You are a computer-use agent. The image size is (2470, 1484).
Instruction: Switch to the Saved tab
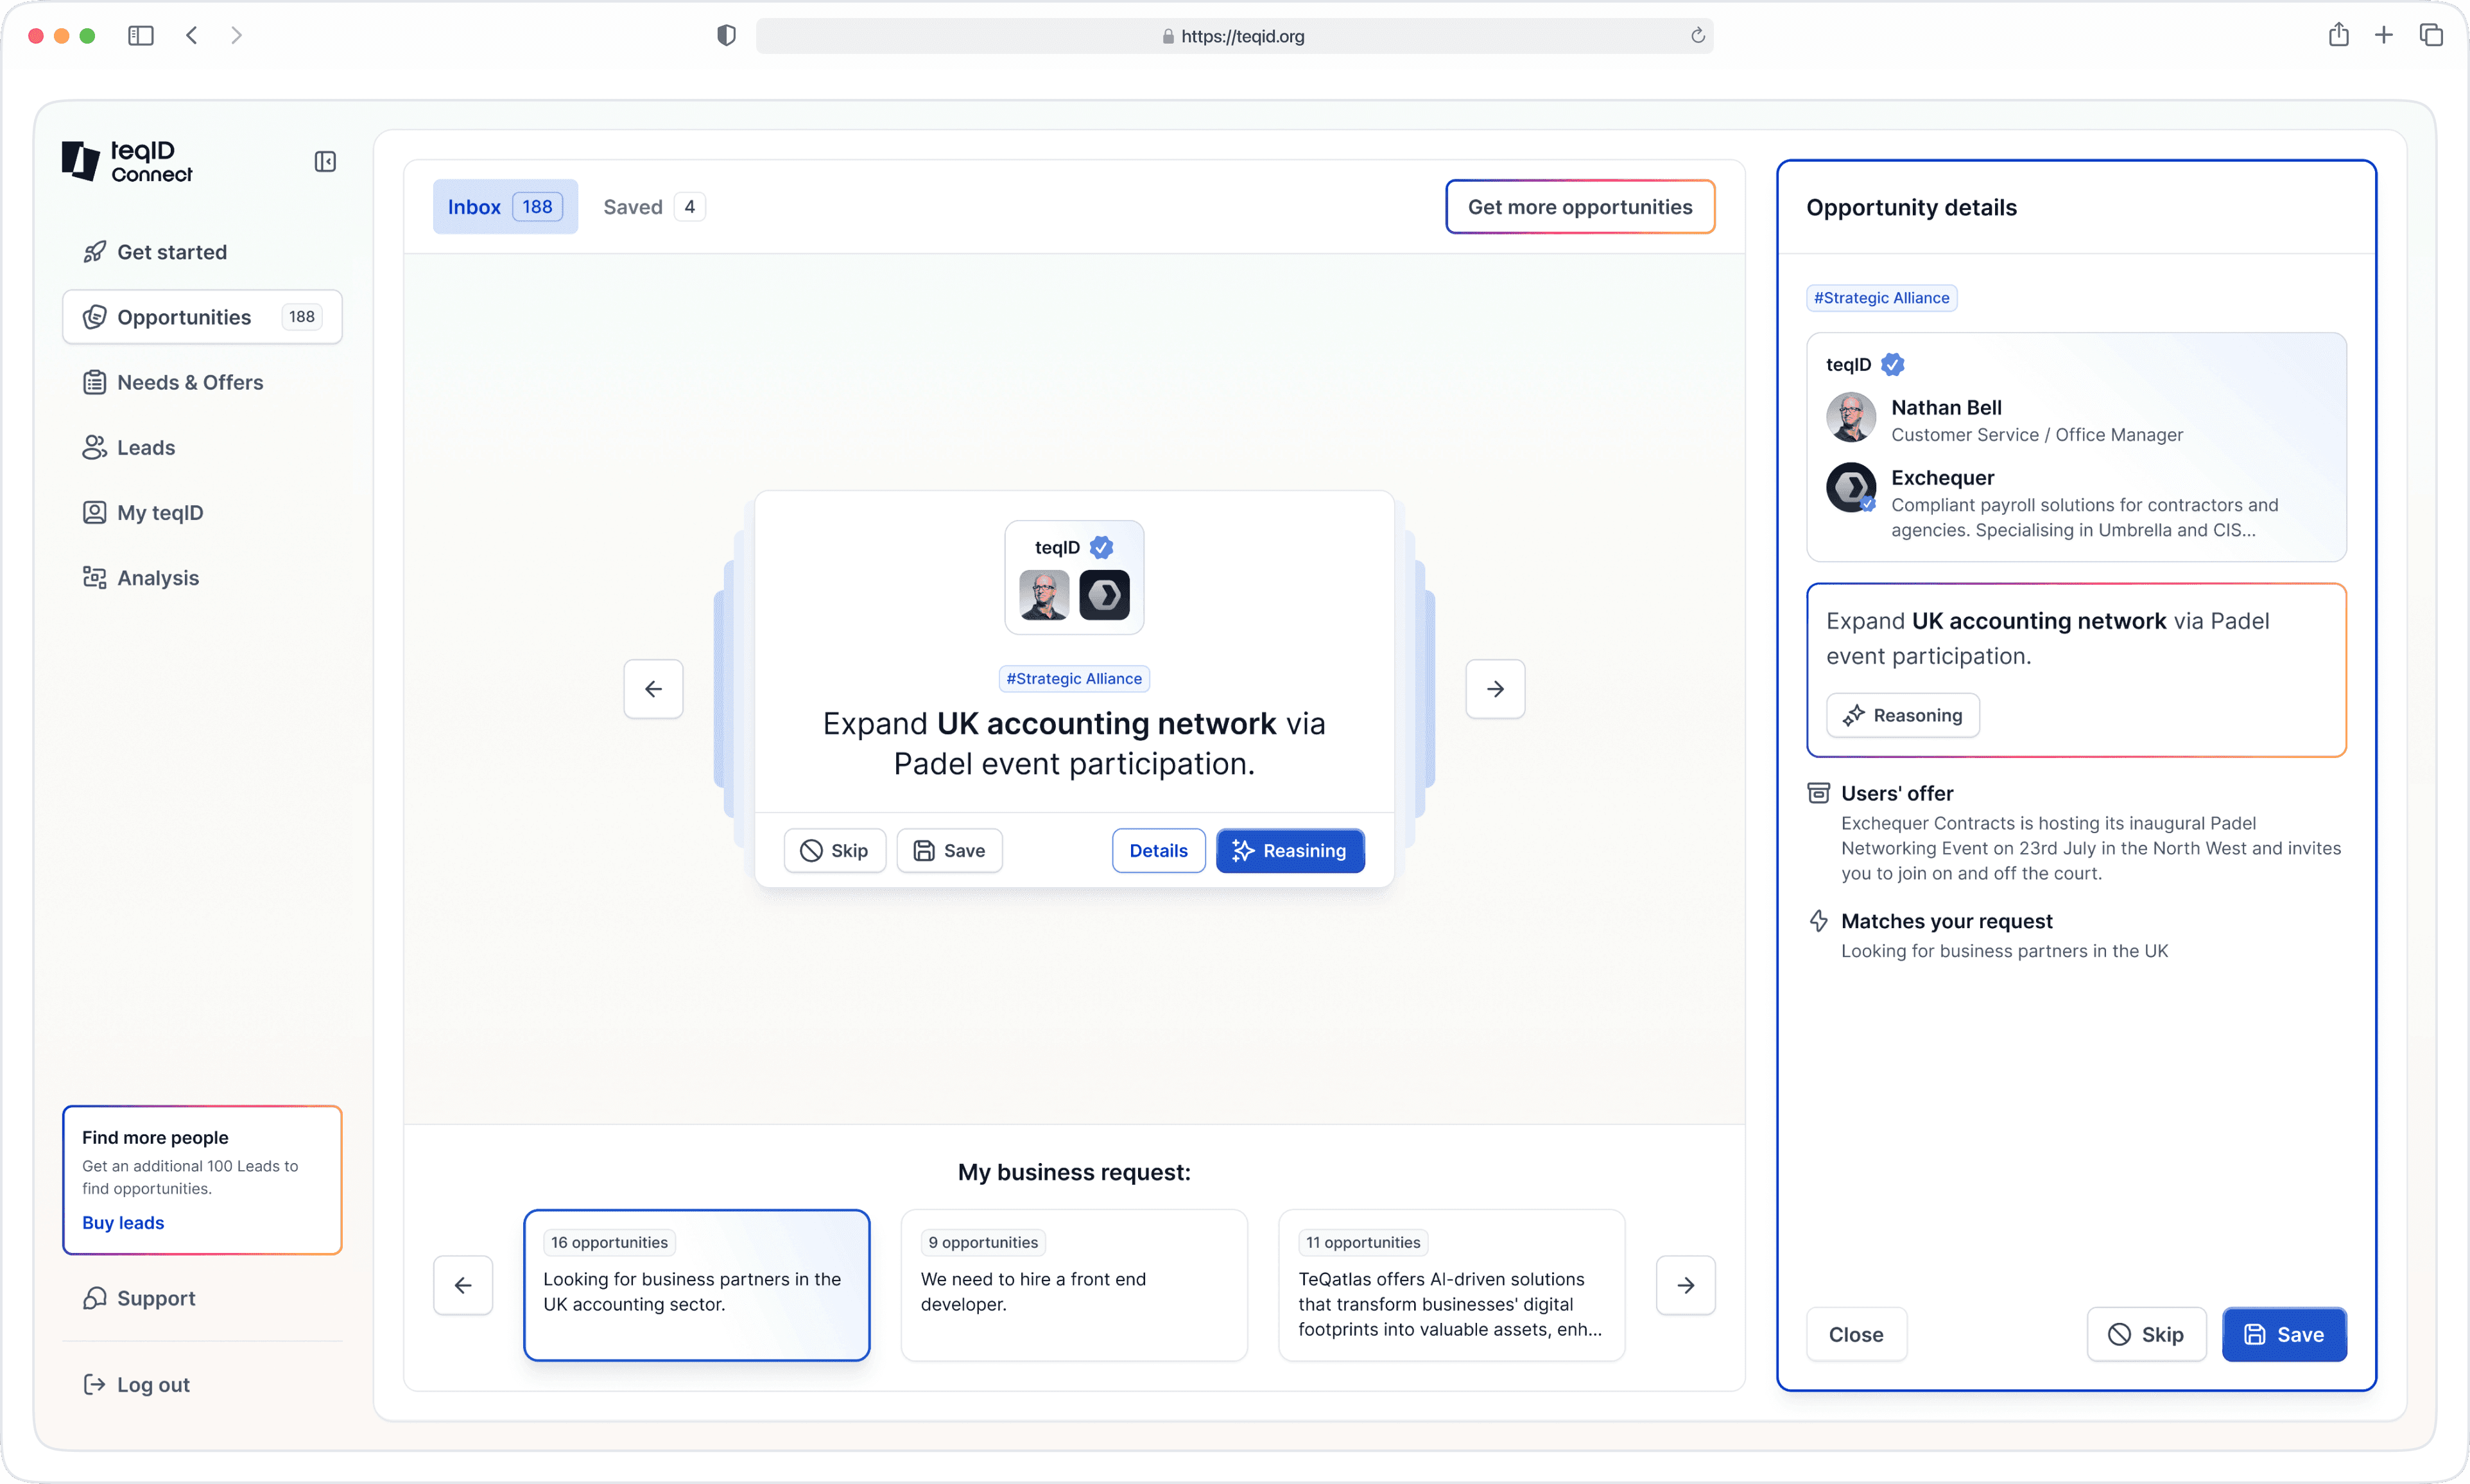click(651, 206)
